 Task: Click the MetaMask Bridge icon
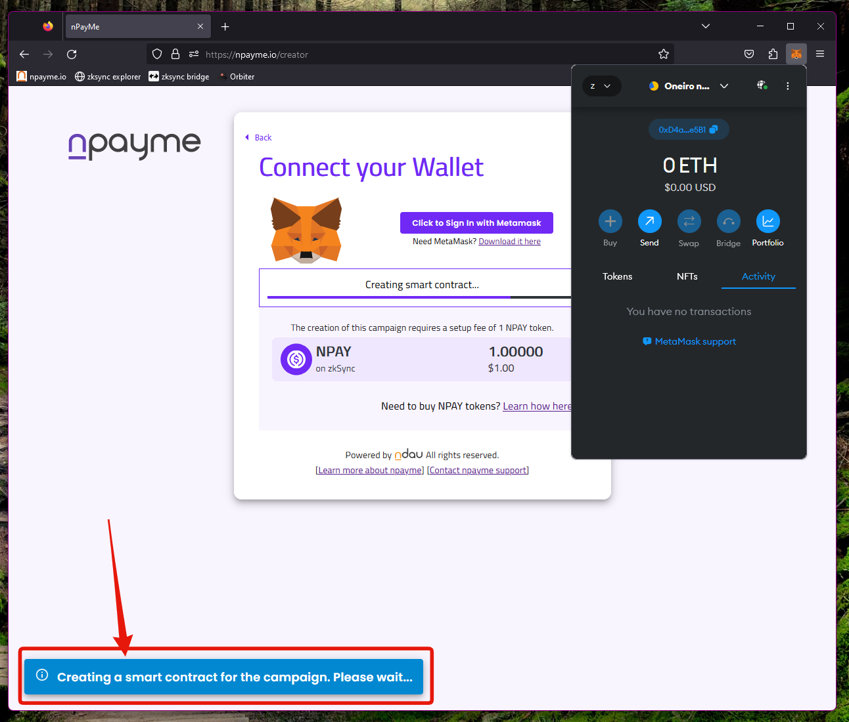[x=729, y=221]
